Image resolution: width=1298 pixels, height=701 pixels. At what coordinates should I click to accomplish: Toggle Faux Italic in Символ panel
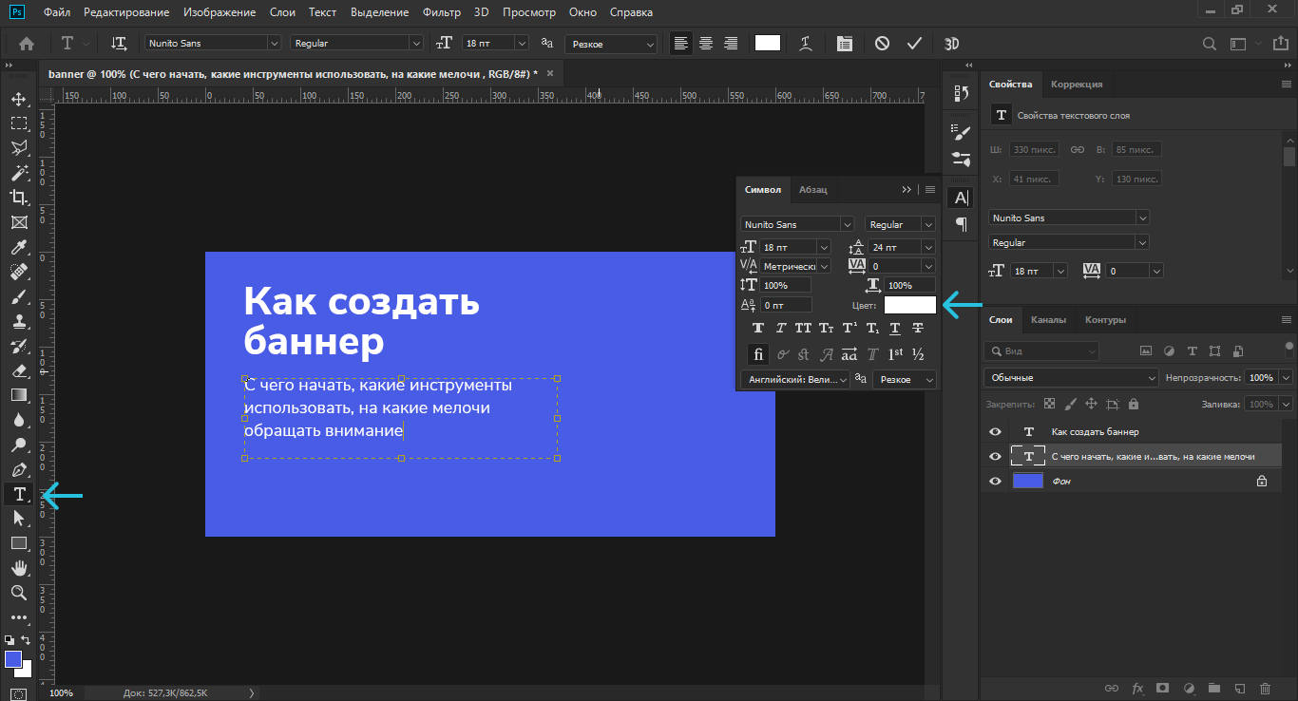[781, 328]
